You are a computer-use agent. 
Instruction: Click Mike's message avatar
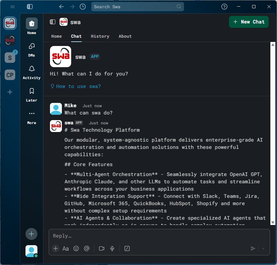(56, 109)
